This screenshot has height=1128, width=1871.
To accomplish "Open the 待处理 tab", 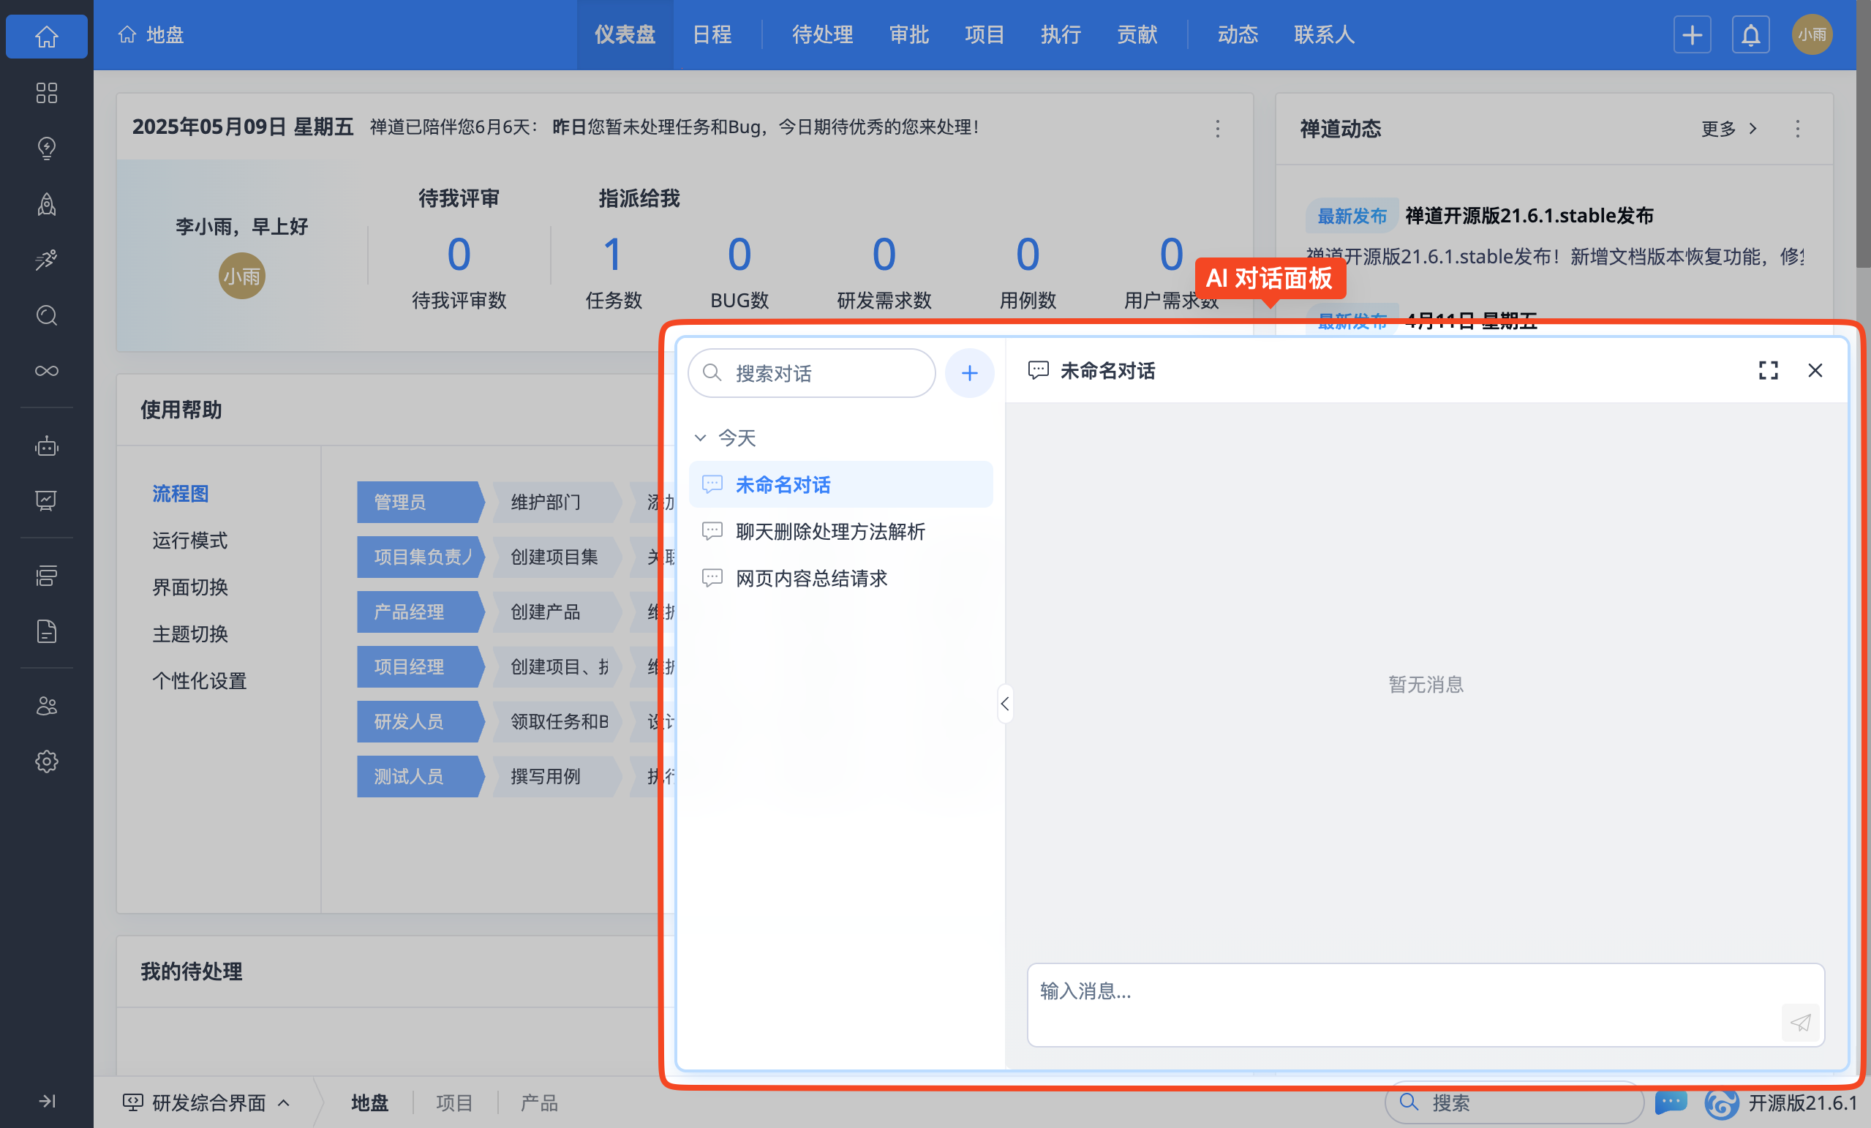I will coord(821,35).
